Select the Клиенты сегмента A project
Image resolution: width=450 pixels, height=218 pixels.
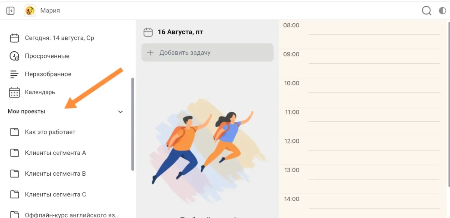click(x=55, y=153)
